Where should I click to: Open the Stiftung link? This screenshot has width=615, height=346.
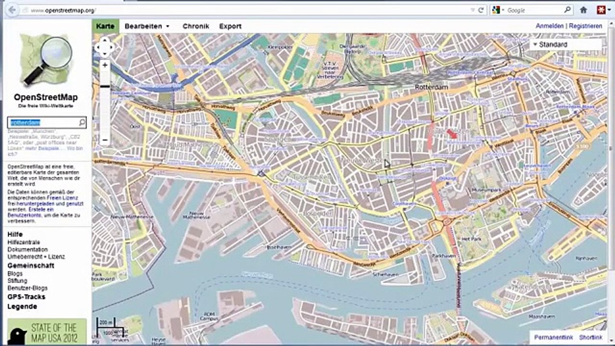click(x=17, y=281)
